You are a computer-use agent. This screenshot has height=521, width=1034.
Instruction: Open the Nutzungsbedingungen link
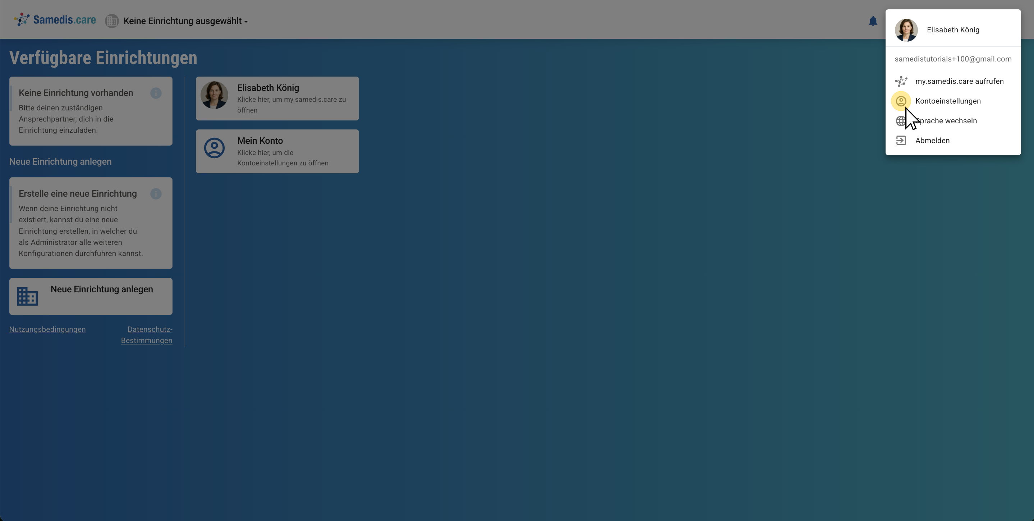pyautogui.click(x=47, y=329)
